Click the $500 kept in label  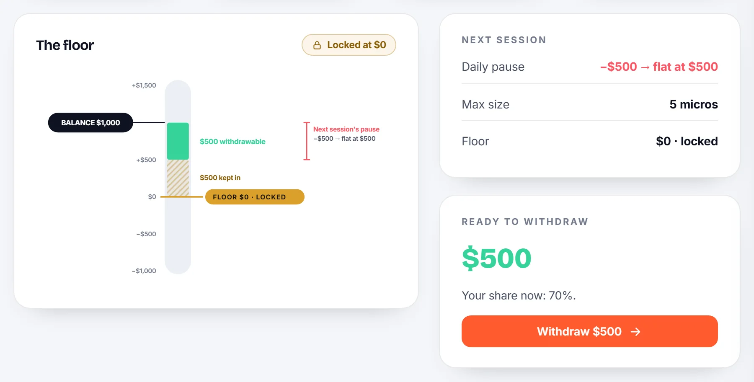[220, 178]
